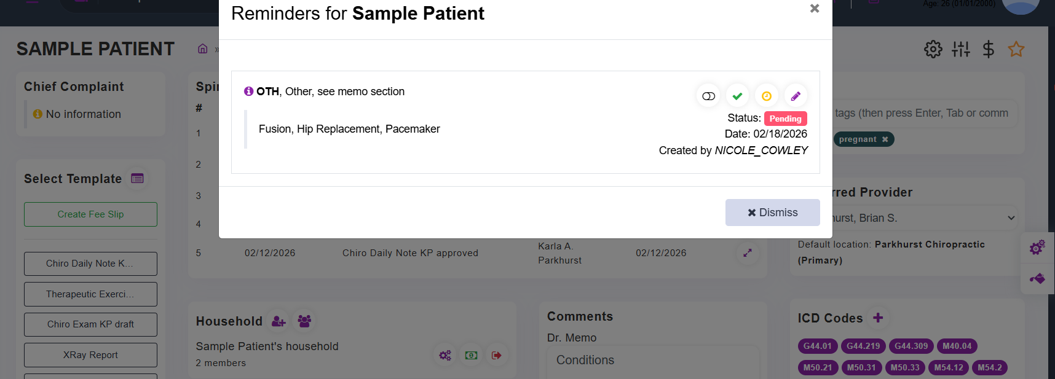This screenshot has height=379, width=1055.
Task: Dismiss the reminders dialog
Action: coord(772,213)
